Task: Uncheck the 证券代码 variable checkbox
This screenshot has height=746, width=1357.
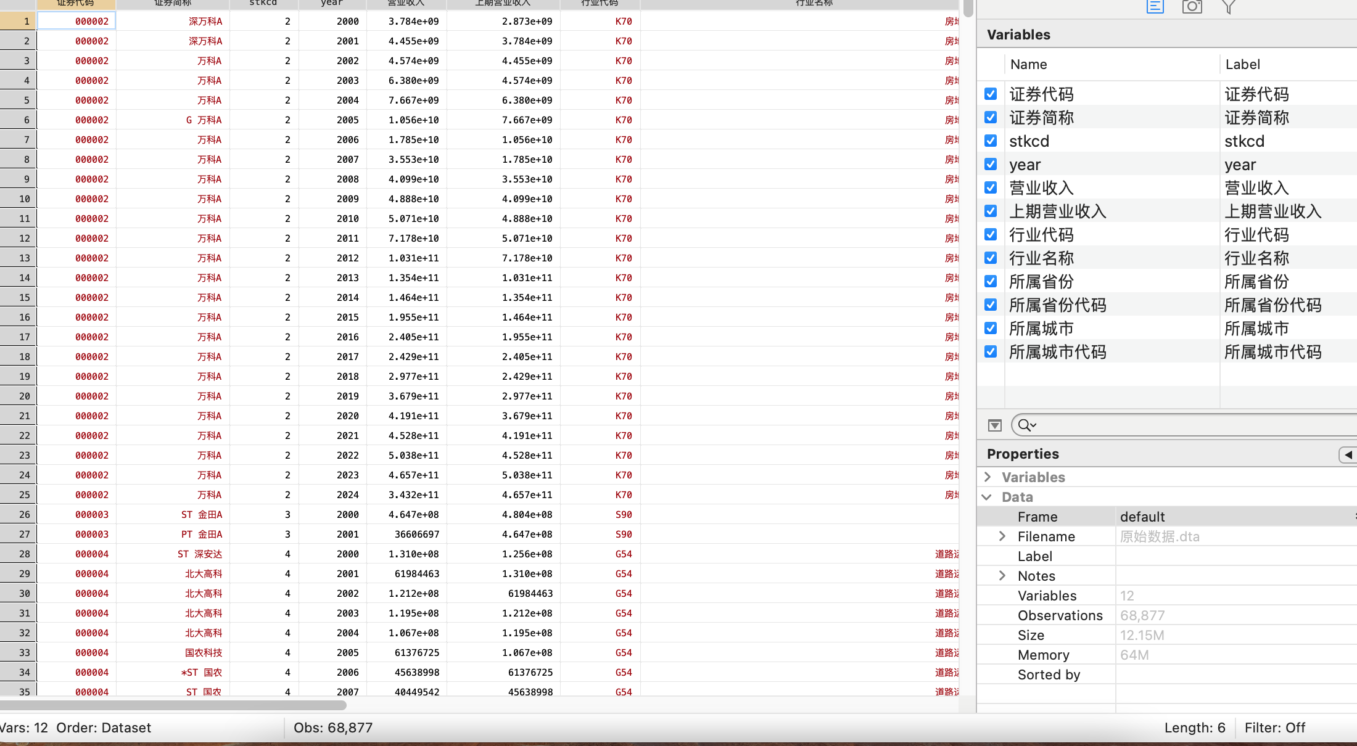Action: [991, 94]
